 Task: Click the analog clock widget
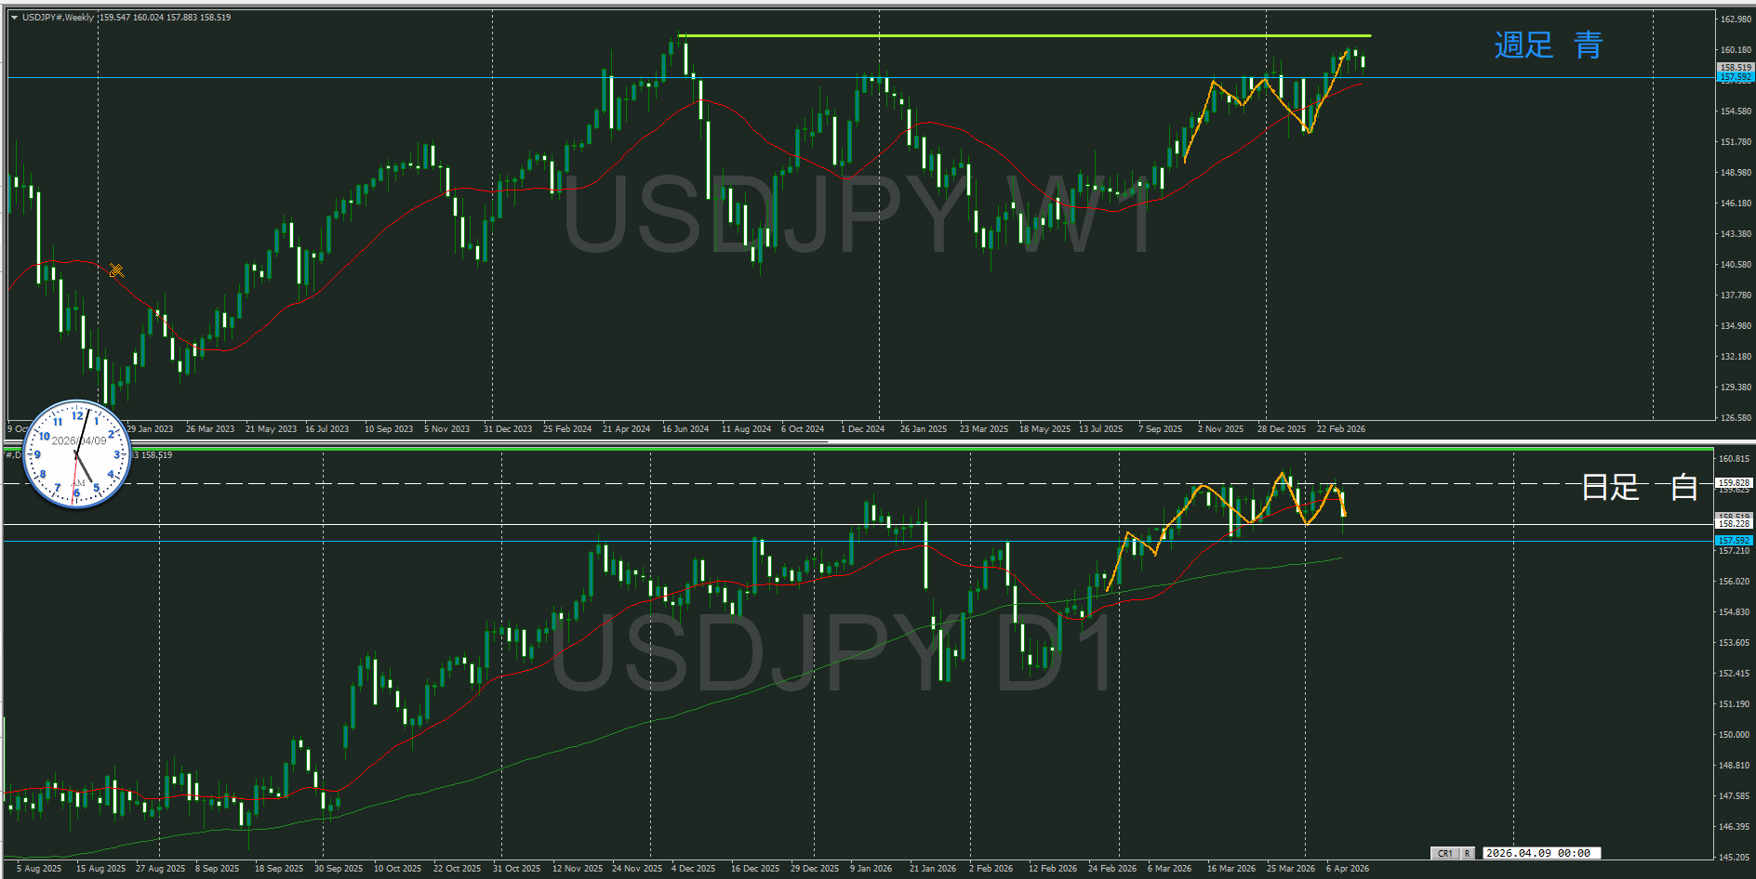(76, 455)
